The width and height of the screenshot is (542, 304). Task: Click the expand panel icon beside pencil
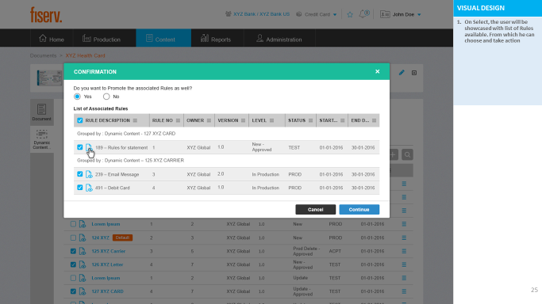coord(414,73)
